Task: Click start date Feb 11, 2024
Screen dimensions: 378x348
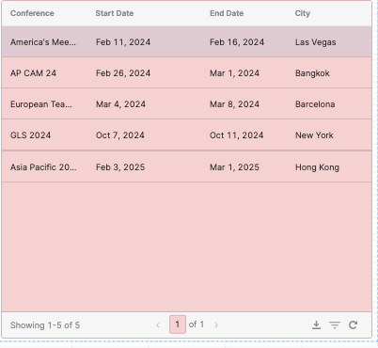Action: click(x=123, y=42)
